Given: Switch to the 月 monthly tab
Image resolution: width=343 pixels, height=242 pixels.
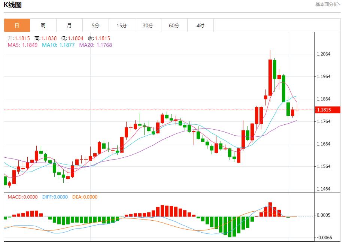Looking at the screenshot, I should point(69,25).
